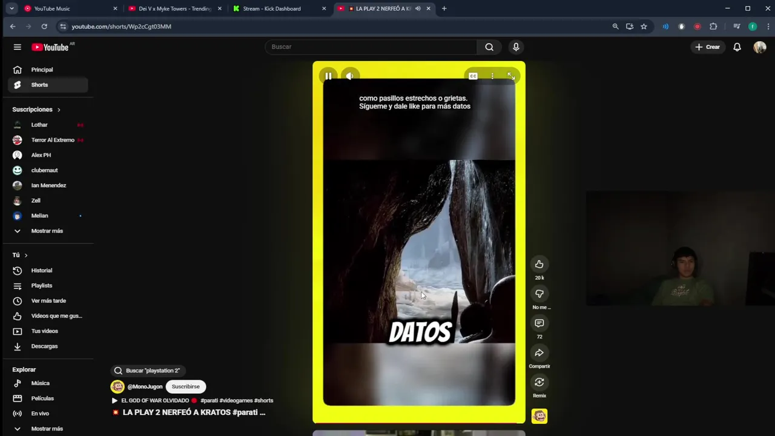Open the zoom magnifier in the address bar
Viewport: 775px width, 436px height.
point(615,27)
